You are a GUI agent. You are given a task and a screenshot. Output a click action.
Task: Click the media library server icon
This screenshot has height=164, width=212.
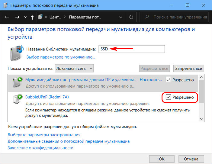[16, 50]
